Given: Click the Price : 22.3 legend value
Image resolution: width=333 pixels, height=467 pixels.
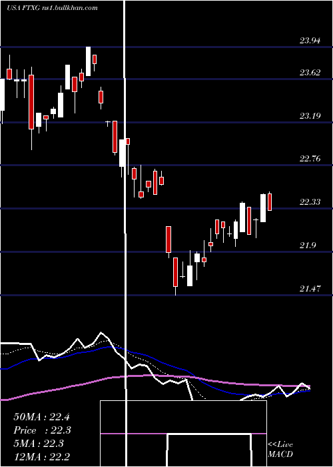Looking at the screenshot, I should pyautogui.click(x=42, y=430).
